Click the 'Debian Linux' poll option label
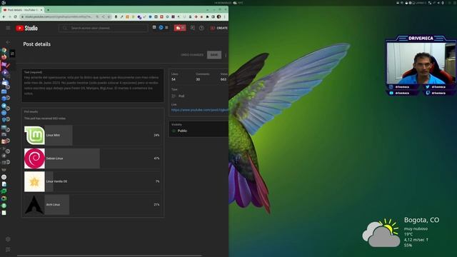This screenshot has height=257, width=457. 54,158
